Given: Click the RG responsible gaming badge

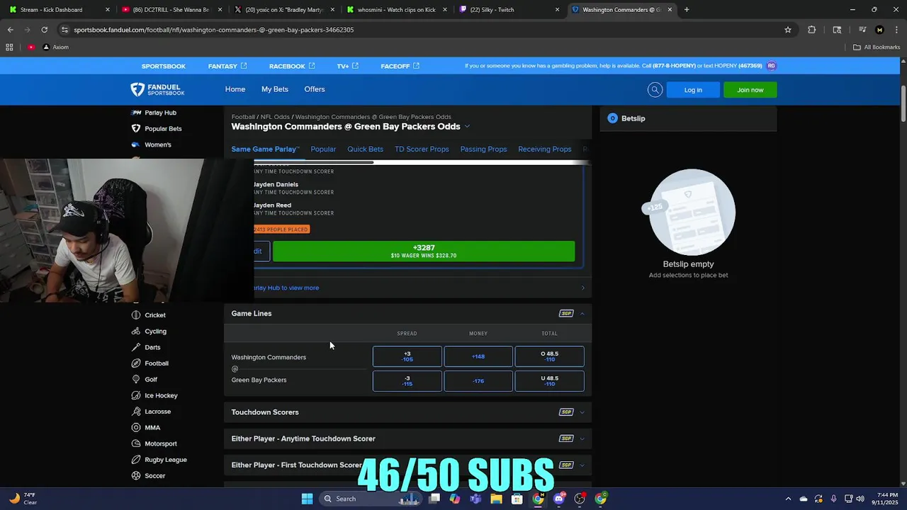Looking at the screenshot, I should [x=771, y=66].
